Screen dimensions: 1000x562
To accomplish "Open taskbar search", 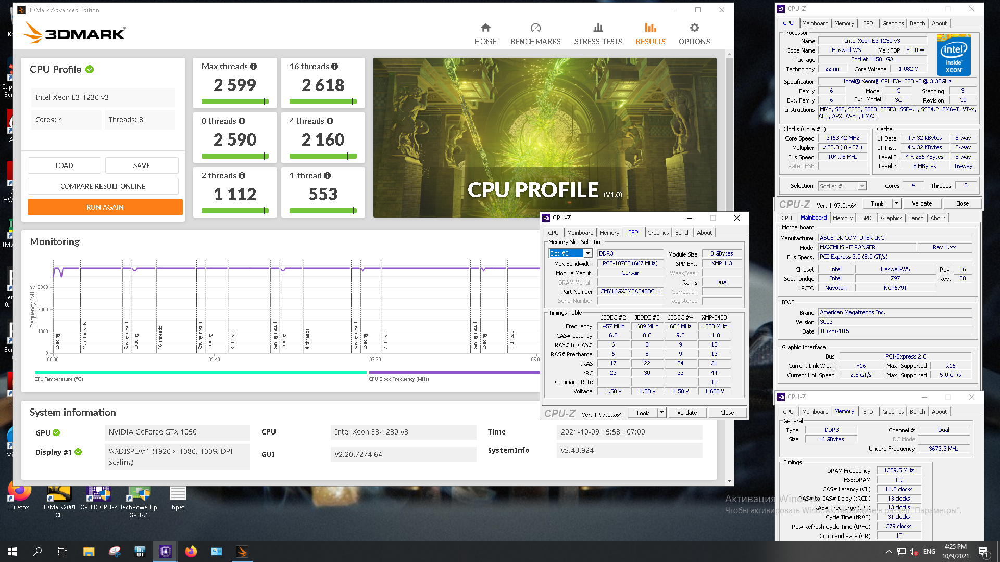I will point(37,552).
